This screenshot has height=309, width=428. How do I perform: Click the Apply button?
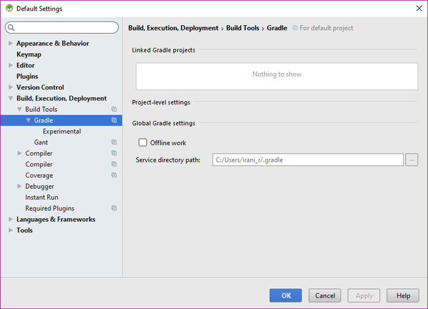coord(364,295)
